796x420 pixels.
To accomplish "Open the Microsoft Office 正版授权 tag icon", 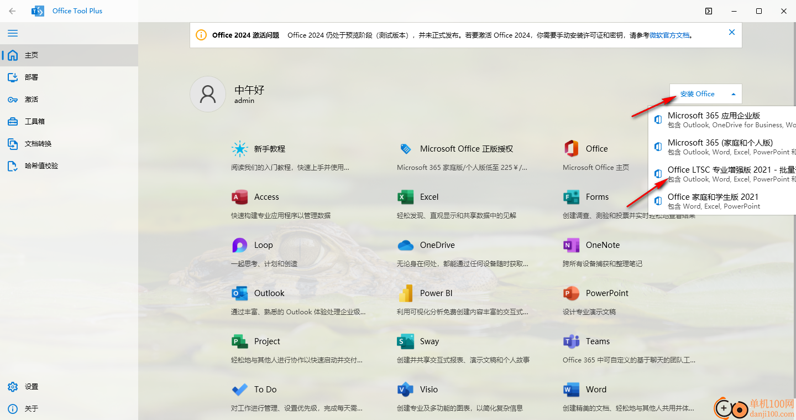I will tap(406, 149).
